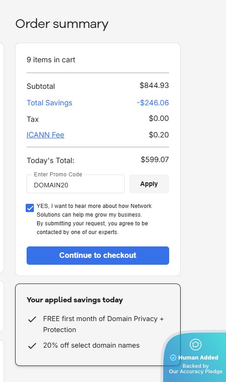Open the ICANN Fee link

pos(45,135)
